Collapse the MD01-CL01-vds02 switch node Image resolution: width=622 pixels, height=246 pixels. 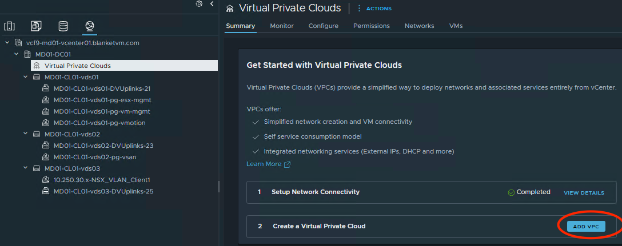26,134
